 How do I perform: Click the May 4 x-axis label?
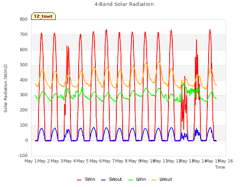coord(70,161)
